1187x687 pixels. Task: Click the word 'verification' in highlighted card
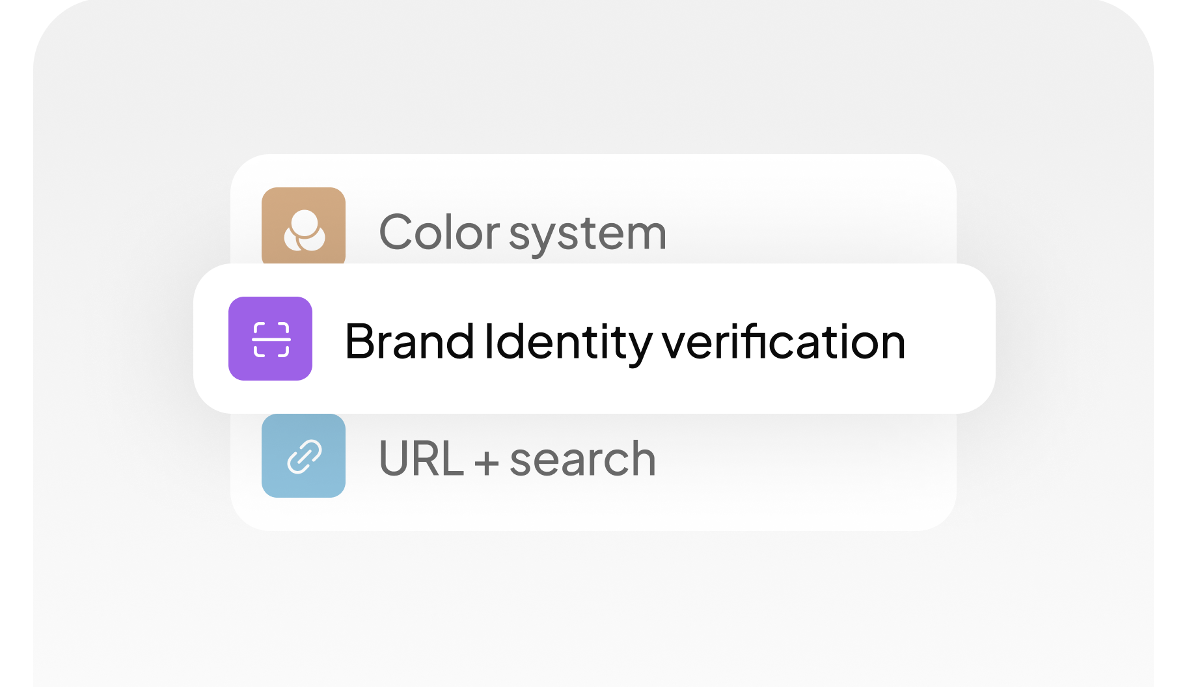click(784, 341)
